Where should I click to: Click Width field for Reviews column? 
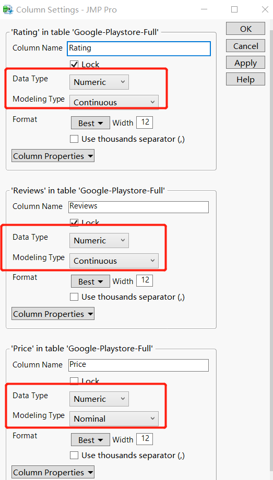pos(145,280)
